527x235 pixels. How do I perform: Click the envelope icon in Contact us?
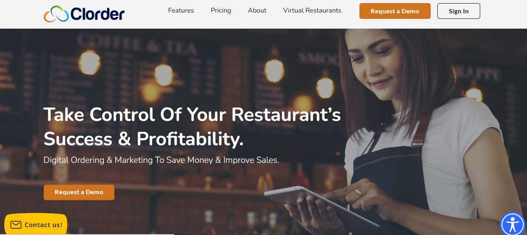16,225
